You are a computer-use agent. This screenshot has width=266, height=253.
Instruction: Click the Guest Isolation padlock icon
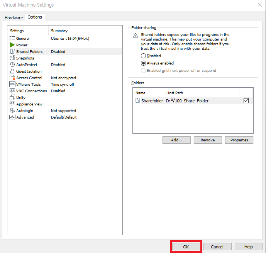(x=12, y=71)
